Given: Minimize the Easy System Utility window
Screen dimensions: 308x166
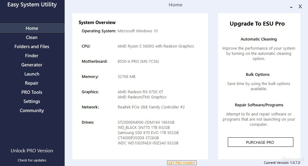Looking at the screenshot, I should click(291, 7).
